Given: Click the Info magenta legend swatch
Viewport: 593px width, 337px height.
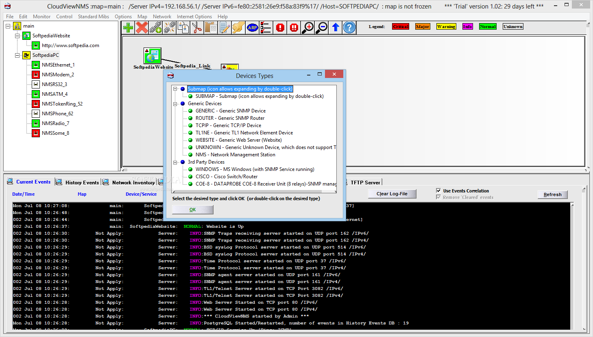Looking at the screenshot, I should pyautogui.click(x=468, y=26).
